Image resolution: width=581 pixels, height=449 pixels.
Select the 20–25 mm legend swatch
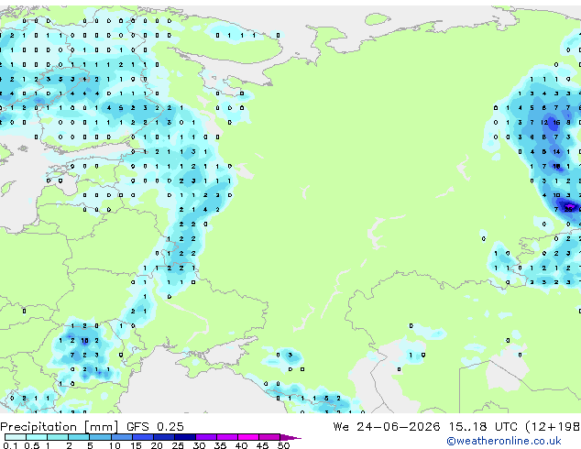(x=163, y=437)
